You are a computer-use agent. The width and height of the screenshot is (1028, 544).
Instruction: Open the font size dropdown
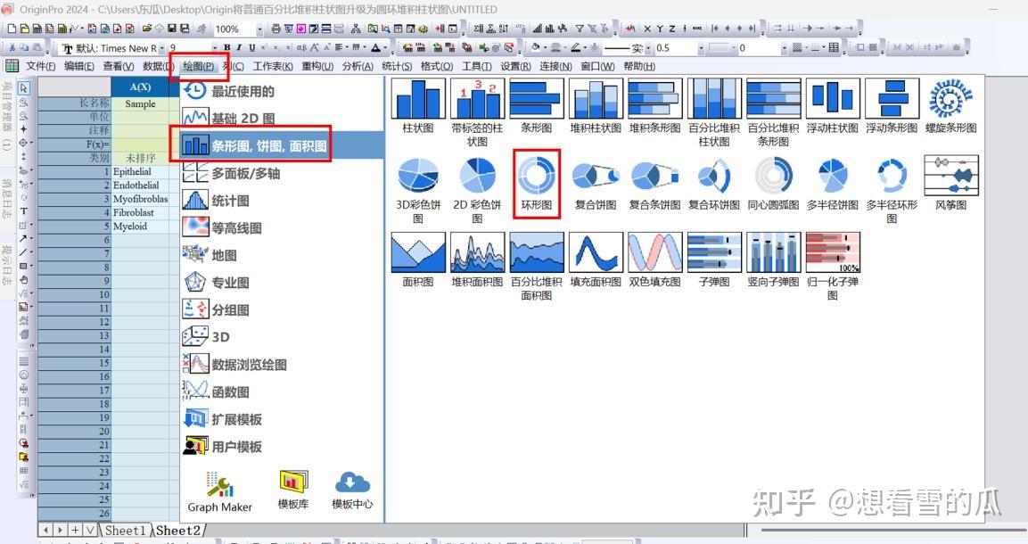[x=214, y=48]
